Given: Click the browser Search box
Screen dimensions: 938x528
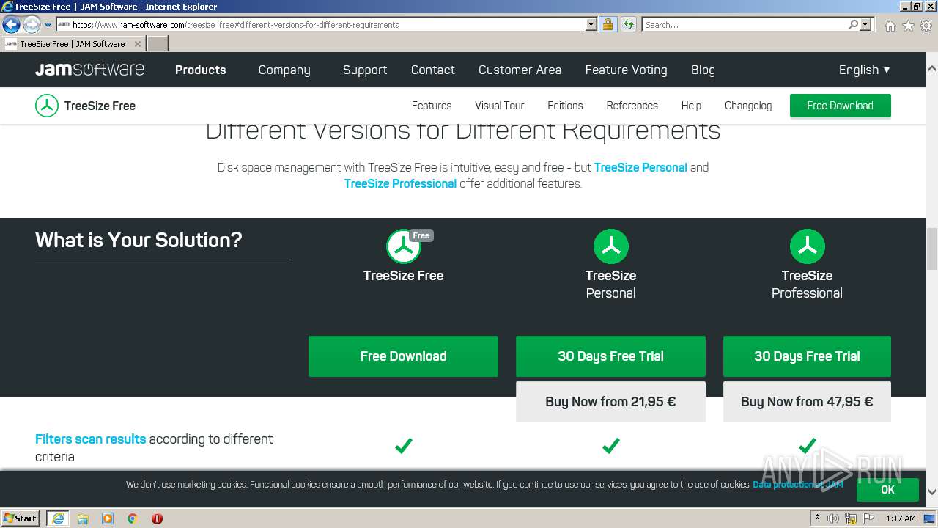Looking at the screenshot, I should point(745,24).
